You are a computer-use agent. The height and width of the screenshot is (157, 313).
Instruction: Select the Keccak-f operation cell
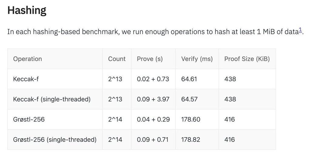[x=26, y=79]
